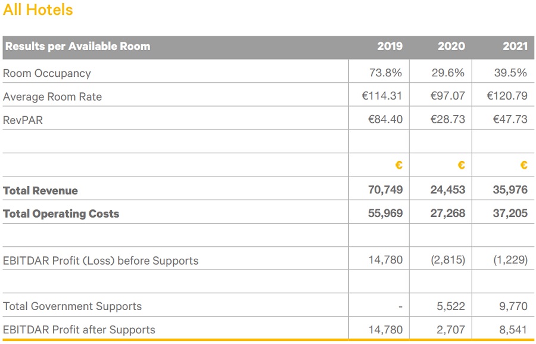Select the Total Revenue row label

tap(40, 191)
